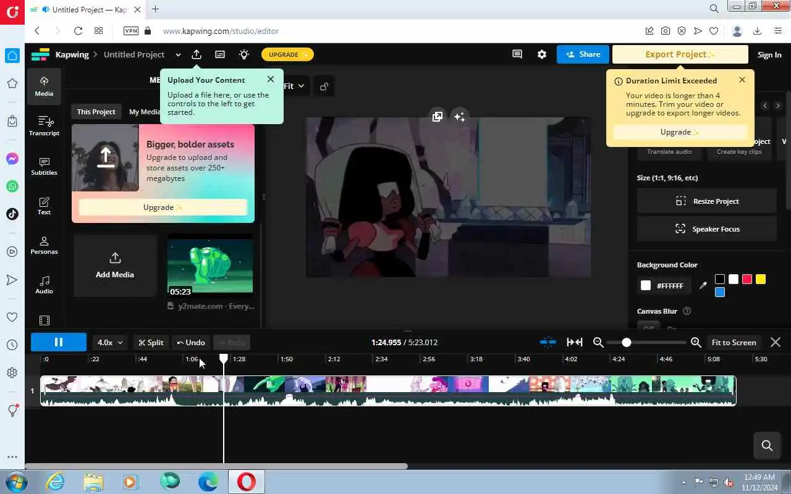
Task: Pick a background color with the eyedropper
Action: 703,285
